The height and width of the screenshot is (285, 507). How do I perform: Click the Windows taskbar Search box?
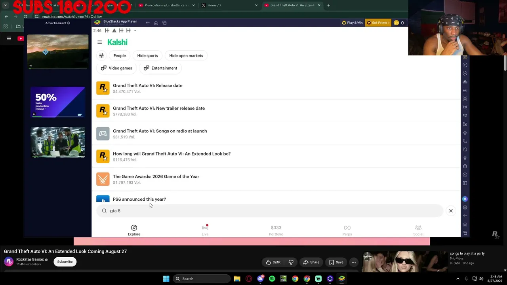tap(201, 279)
